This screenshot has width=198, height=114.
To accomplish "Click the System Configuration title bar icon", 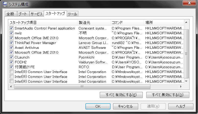I will (x=5, y=4).
